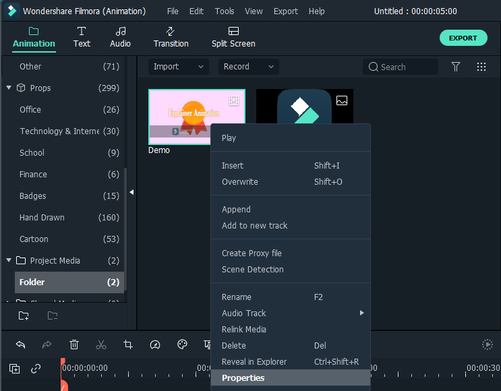Open the Help menu
The width and height of the screenshot is (501, 391).
pos(316,11)
